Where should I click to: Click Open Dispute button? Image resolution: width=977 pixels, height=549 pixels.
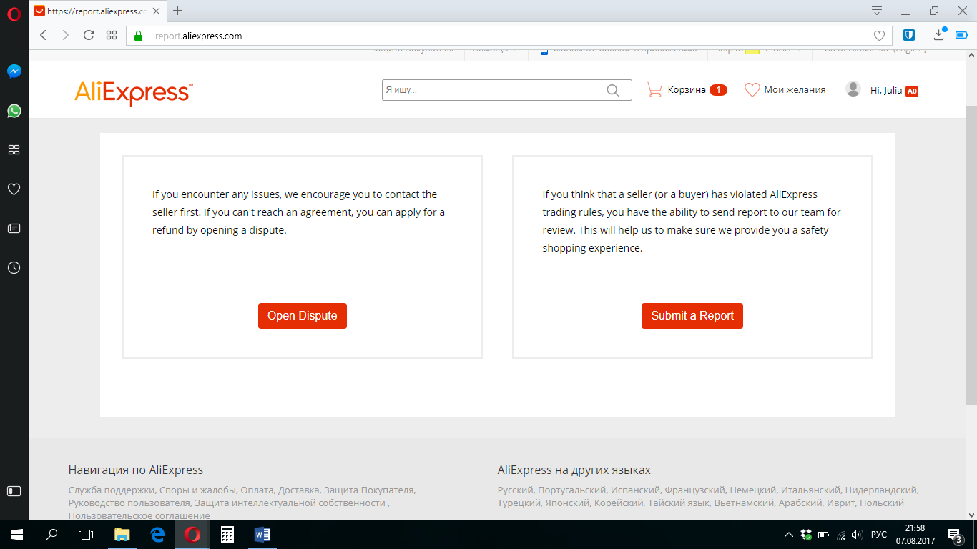point(303,316)
